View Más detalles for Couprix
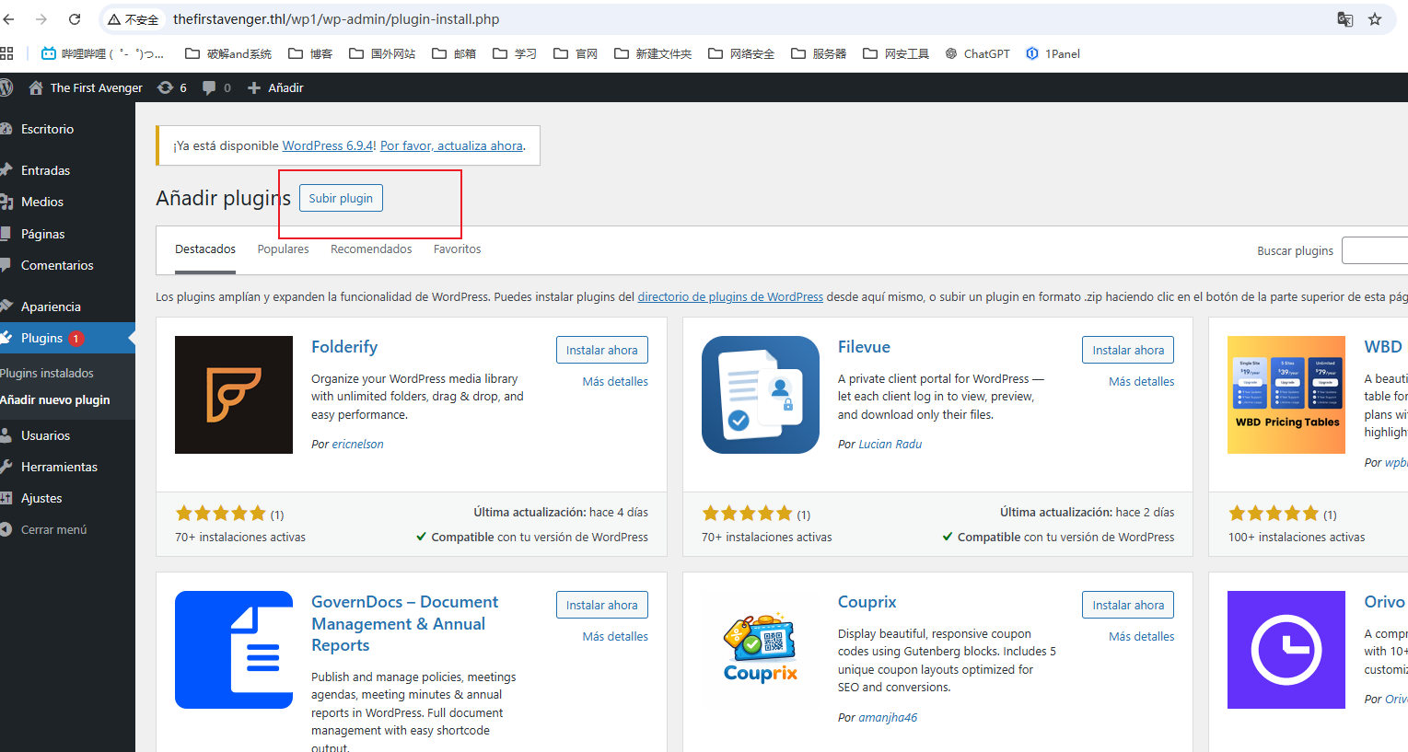 click(x=1142, y=636)
